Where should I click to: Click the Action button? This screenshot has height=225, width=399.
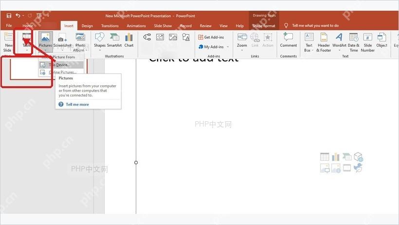point(268,40)
